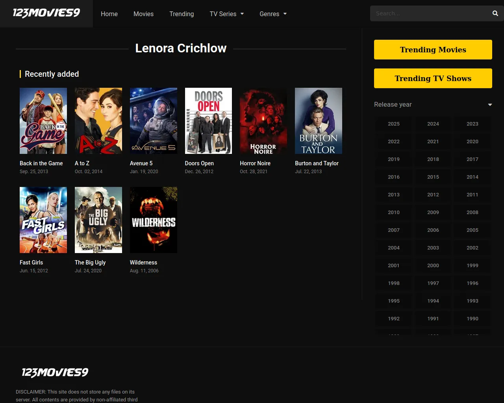Filter by release year 2025
Screen dimensions: 504x403
[x=394, y=124]
